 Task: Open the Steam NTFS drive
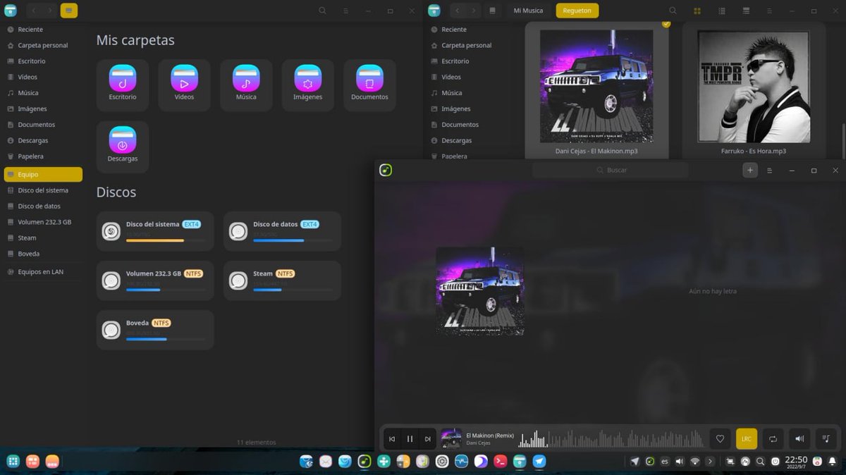point(282,280)
